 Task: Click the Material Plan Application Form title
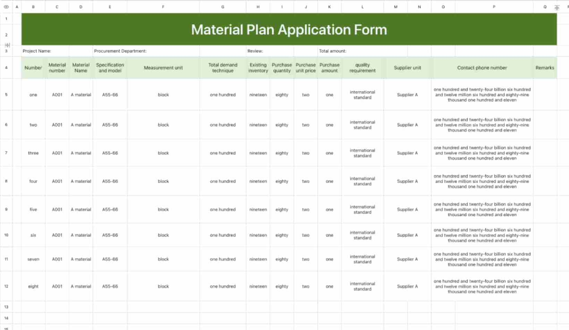tap(289, 30)
